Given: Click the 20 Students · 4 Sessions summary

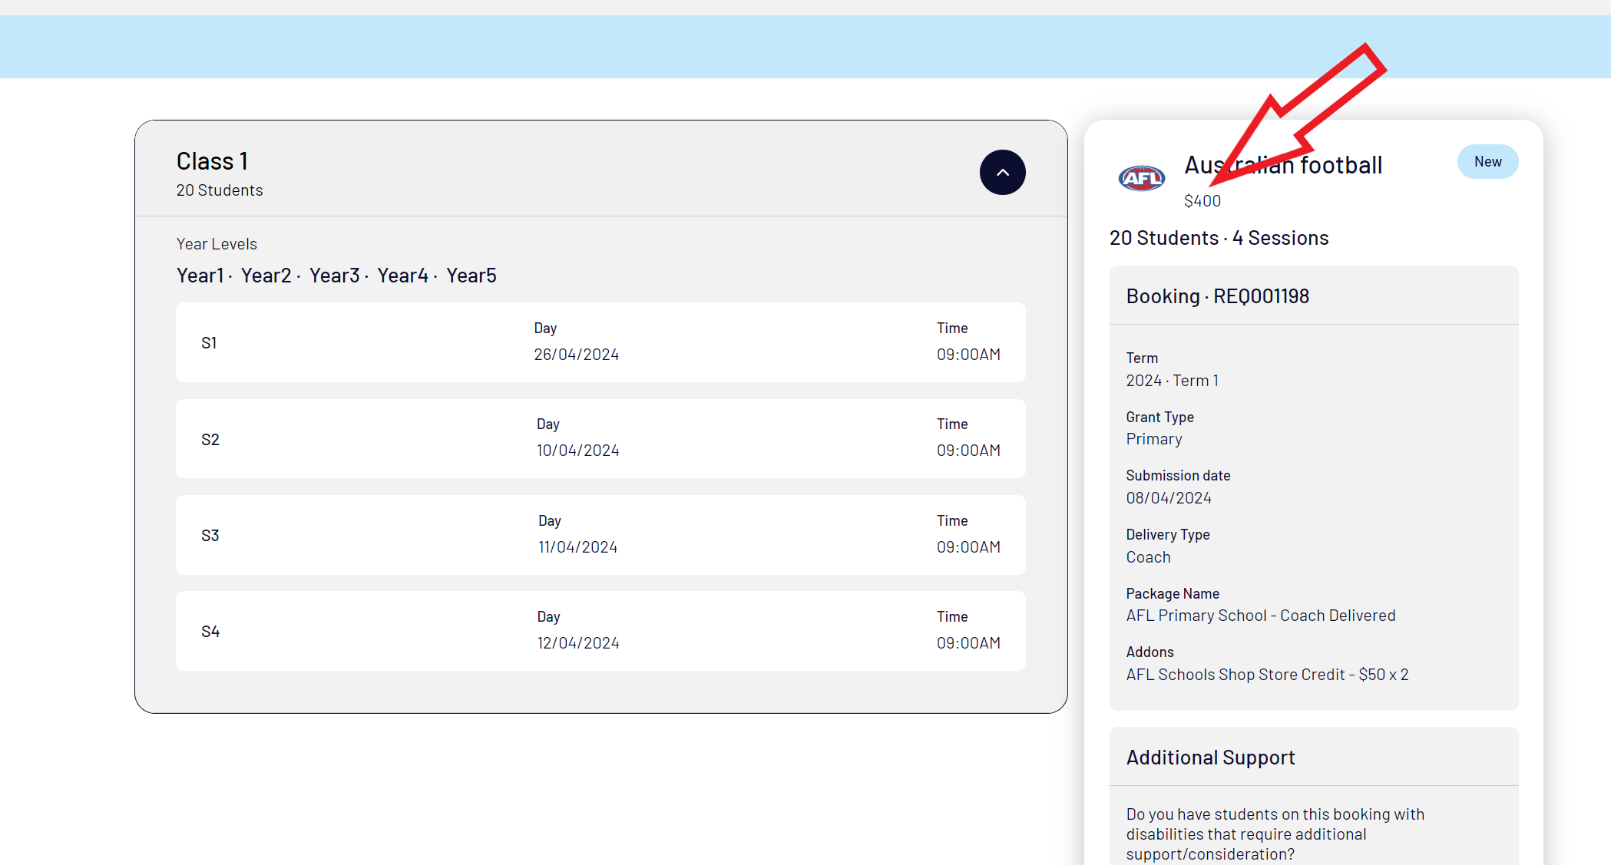Looking at the screenshot, I should click(1219, 238).
